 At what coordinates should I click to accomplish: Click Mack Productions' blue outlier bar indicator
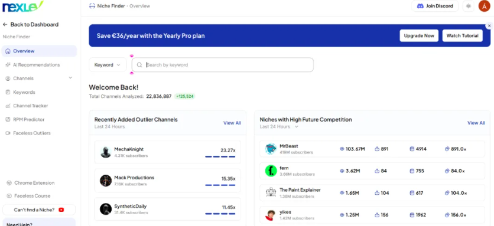(x=220, y=185)
